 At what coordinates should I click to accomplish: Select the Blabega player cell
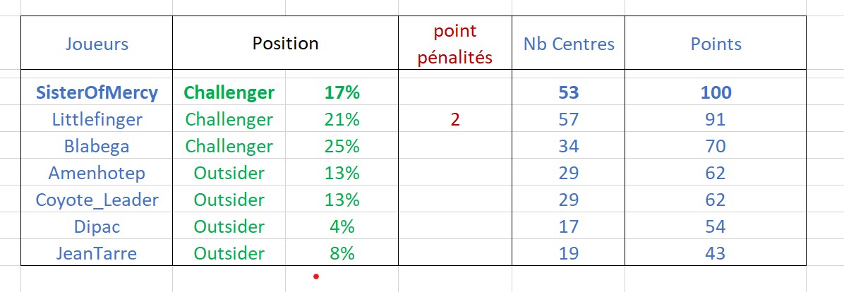(97, 147)
